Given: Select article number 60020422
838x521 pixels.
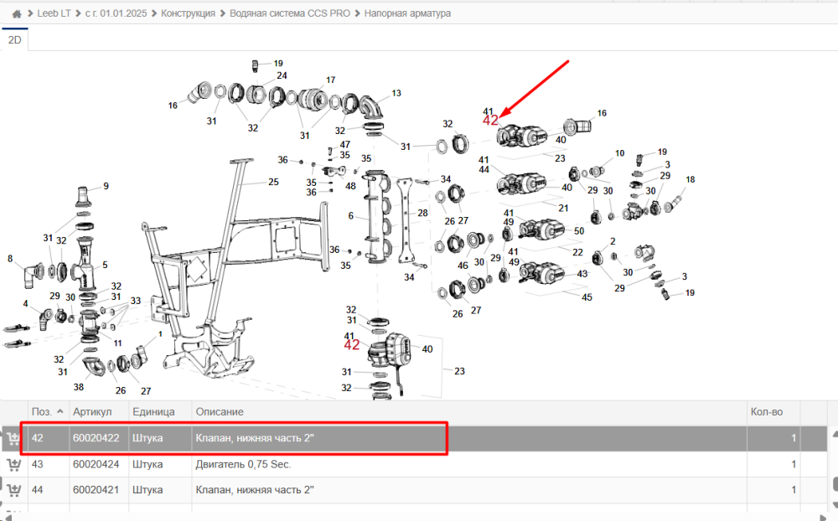Looking at the screenshot, I should tap(96, 438).
